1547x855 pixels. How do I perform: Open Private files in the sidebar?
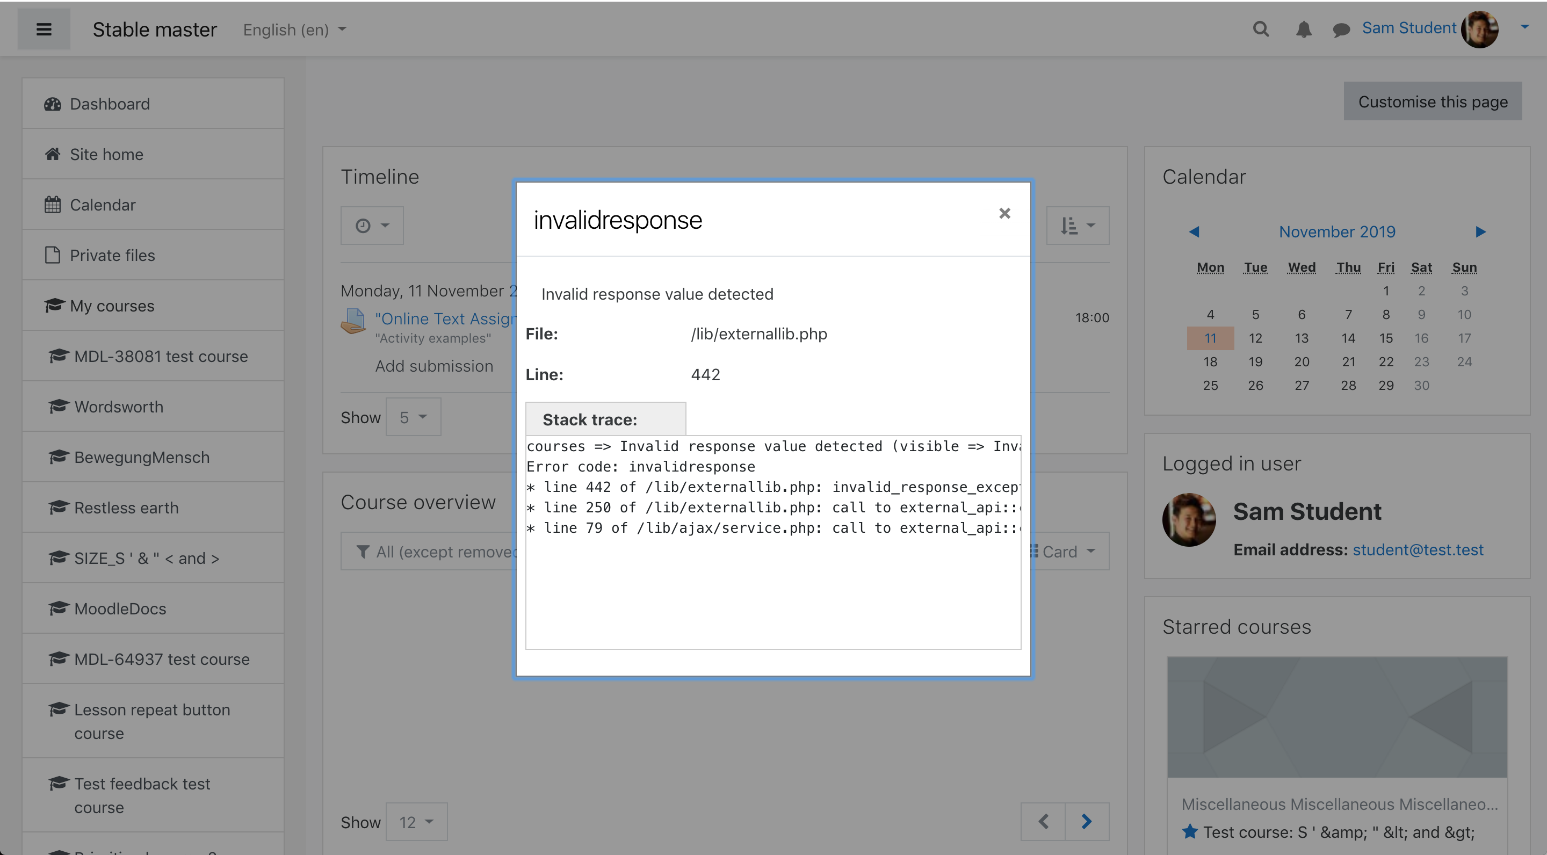pyautogui.click(x=153, y=255)
